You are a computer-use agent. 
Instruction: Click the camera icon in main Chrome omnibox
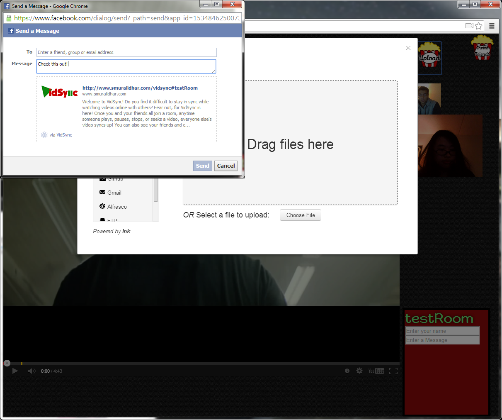coord(469,26)
